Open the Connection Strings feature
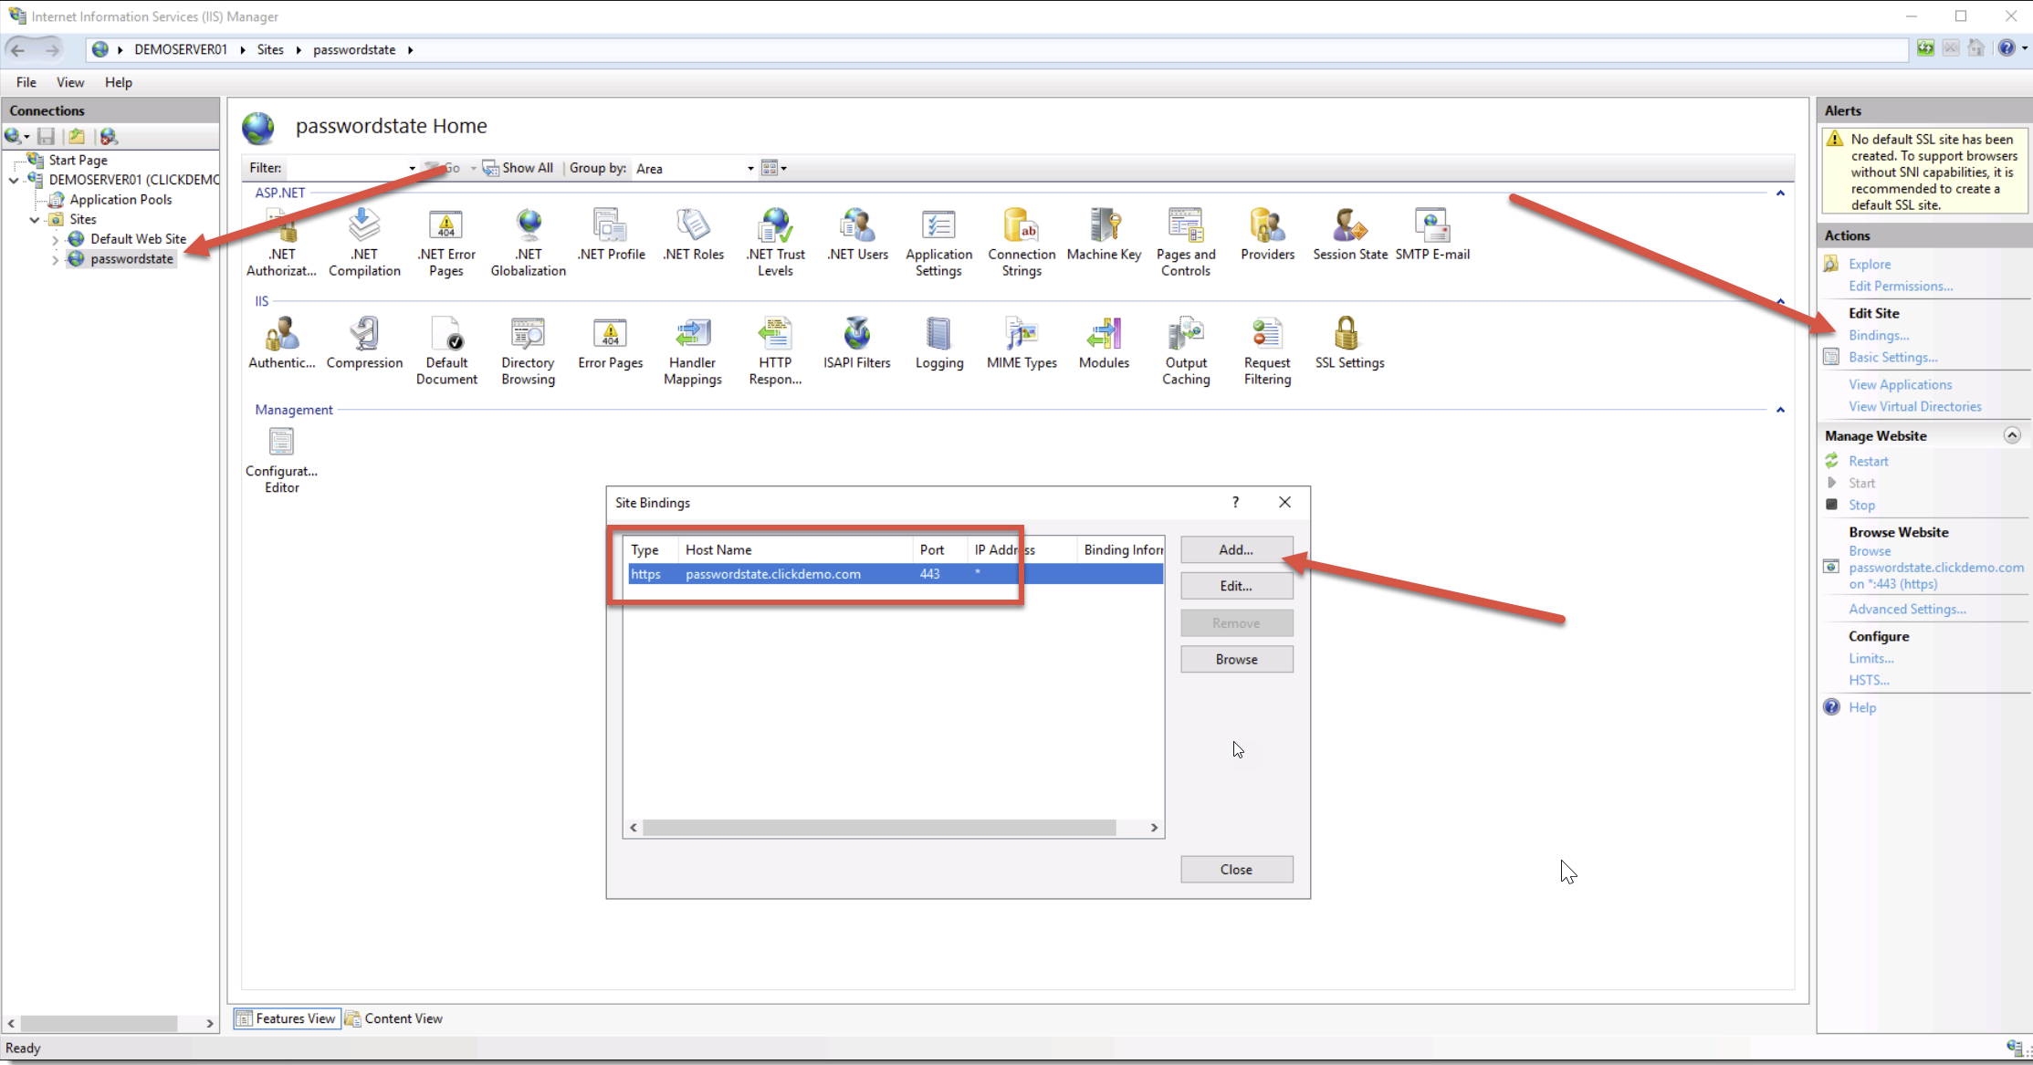This screenshot has width=2033, height=1065. tap(1022, 242)
